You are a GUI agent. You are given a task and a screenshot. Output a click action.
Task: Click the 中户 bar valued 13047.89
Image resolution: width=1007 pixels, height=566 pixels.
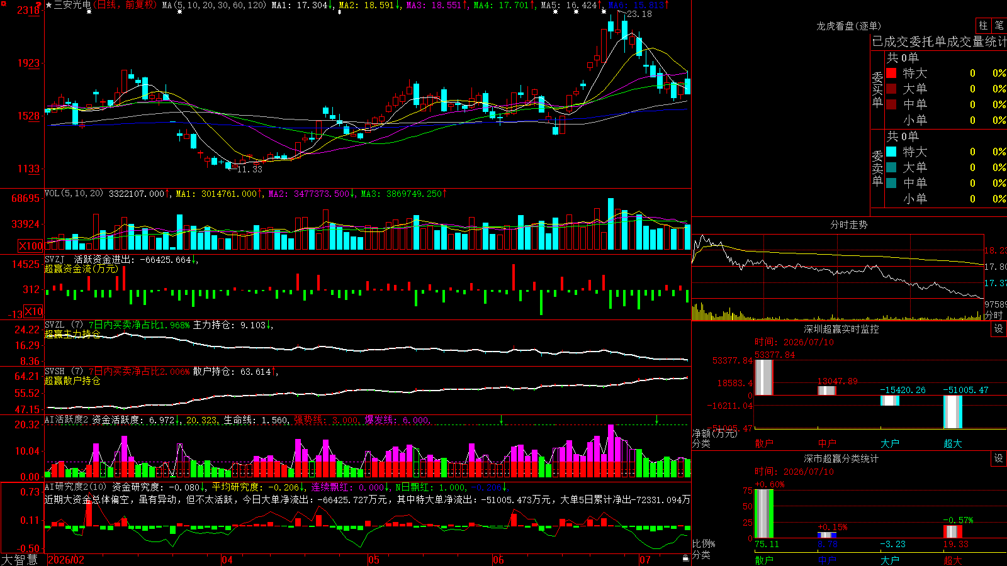pyautogui.click(x=827, y=391)
